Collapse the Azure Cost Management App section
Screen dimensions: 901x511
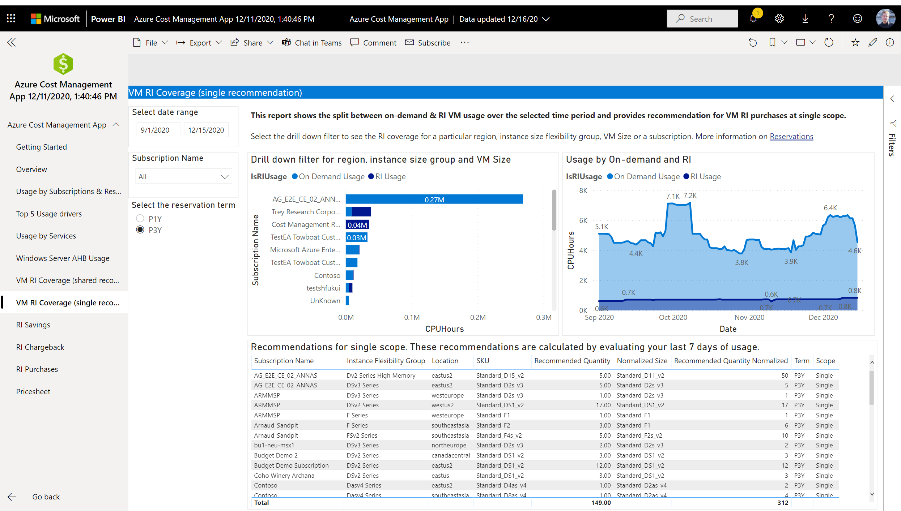point(116,125)
